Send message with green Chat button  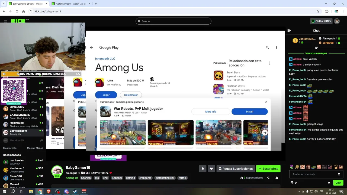pos(338,183)
